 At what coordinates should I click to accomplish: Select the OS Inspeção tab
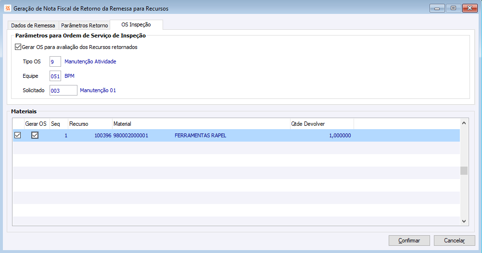(x=136, y=24)
